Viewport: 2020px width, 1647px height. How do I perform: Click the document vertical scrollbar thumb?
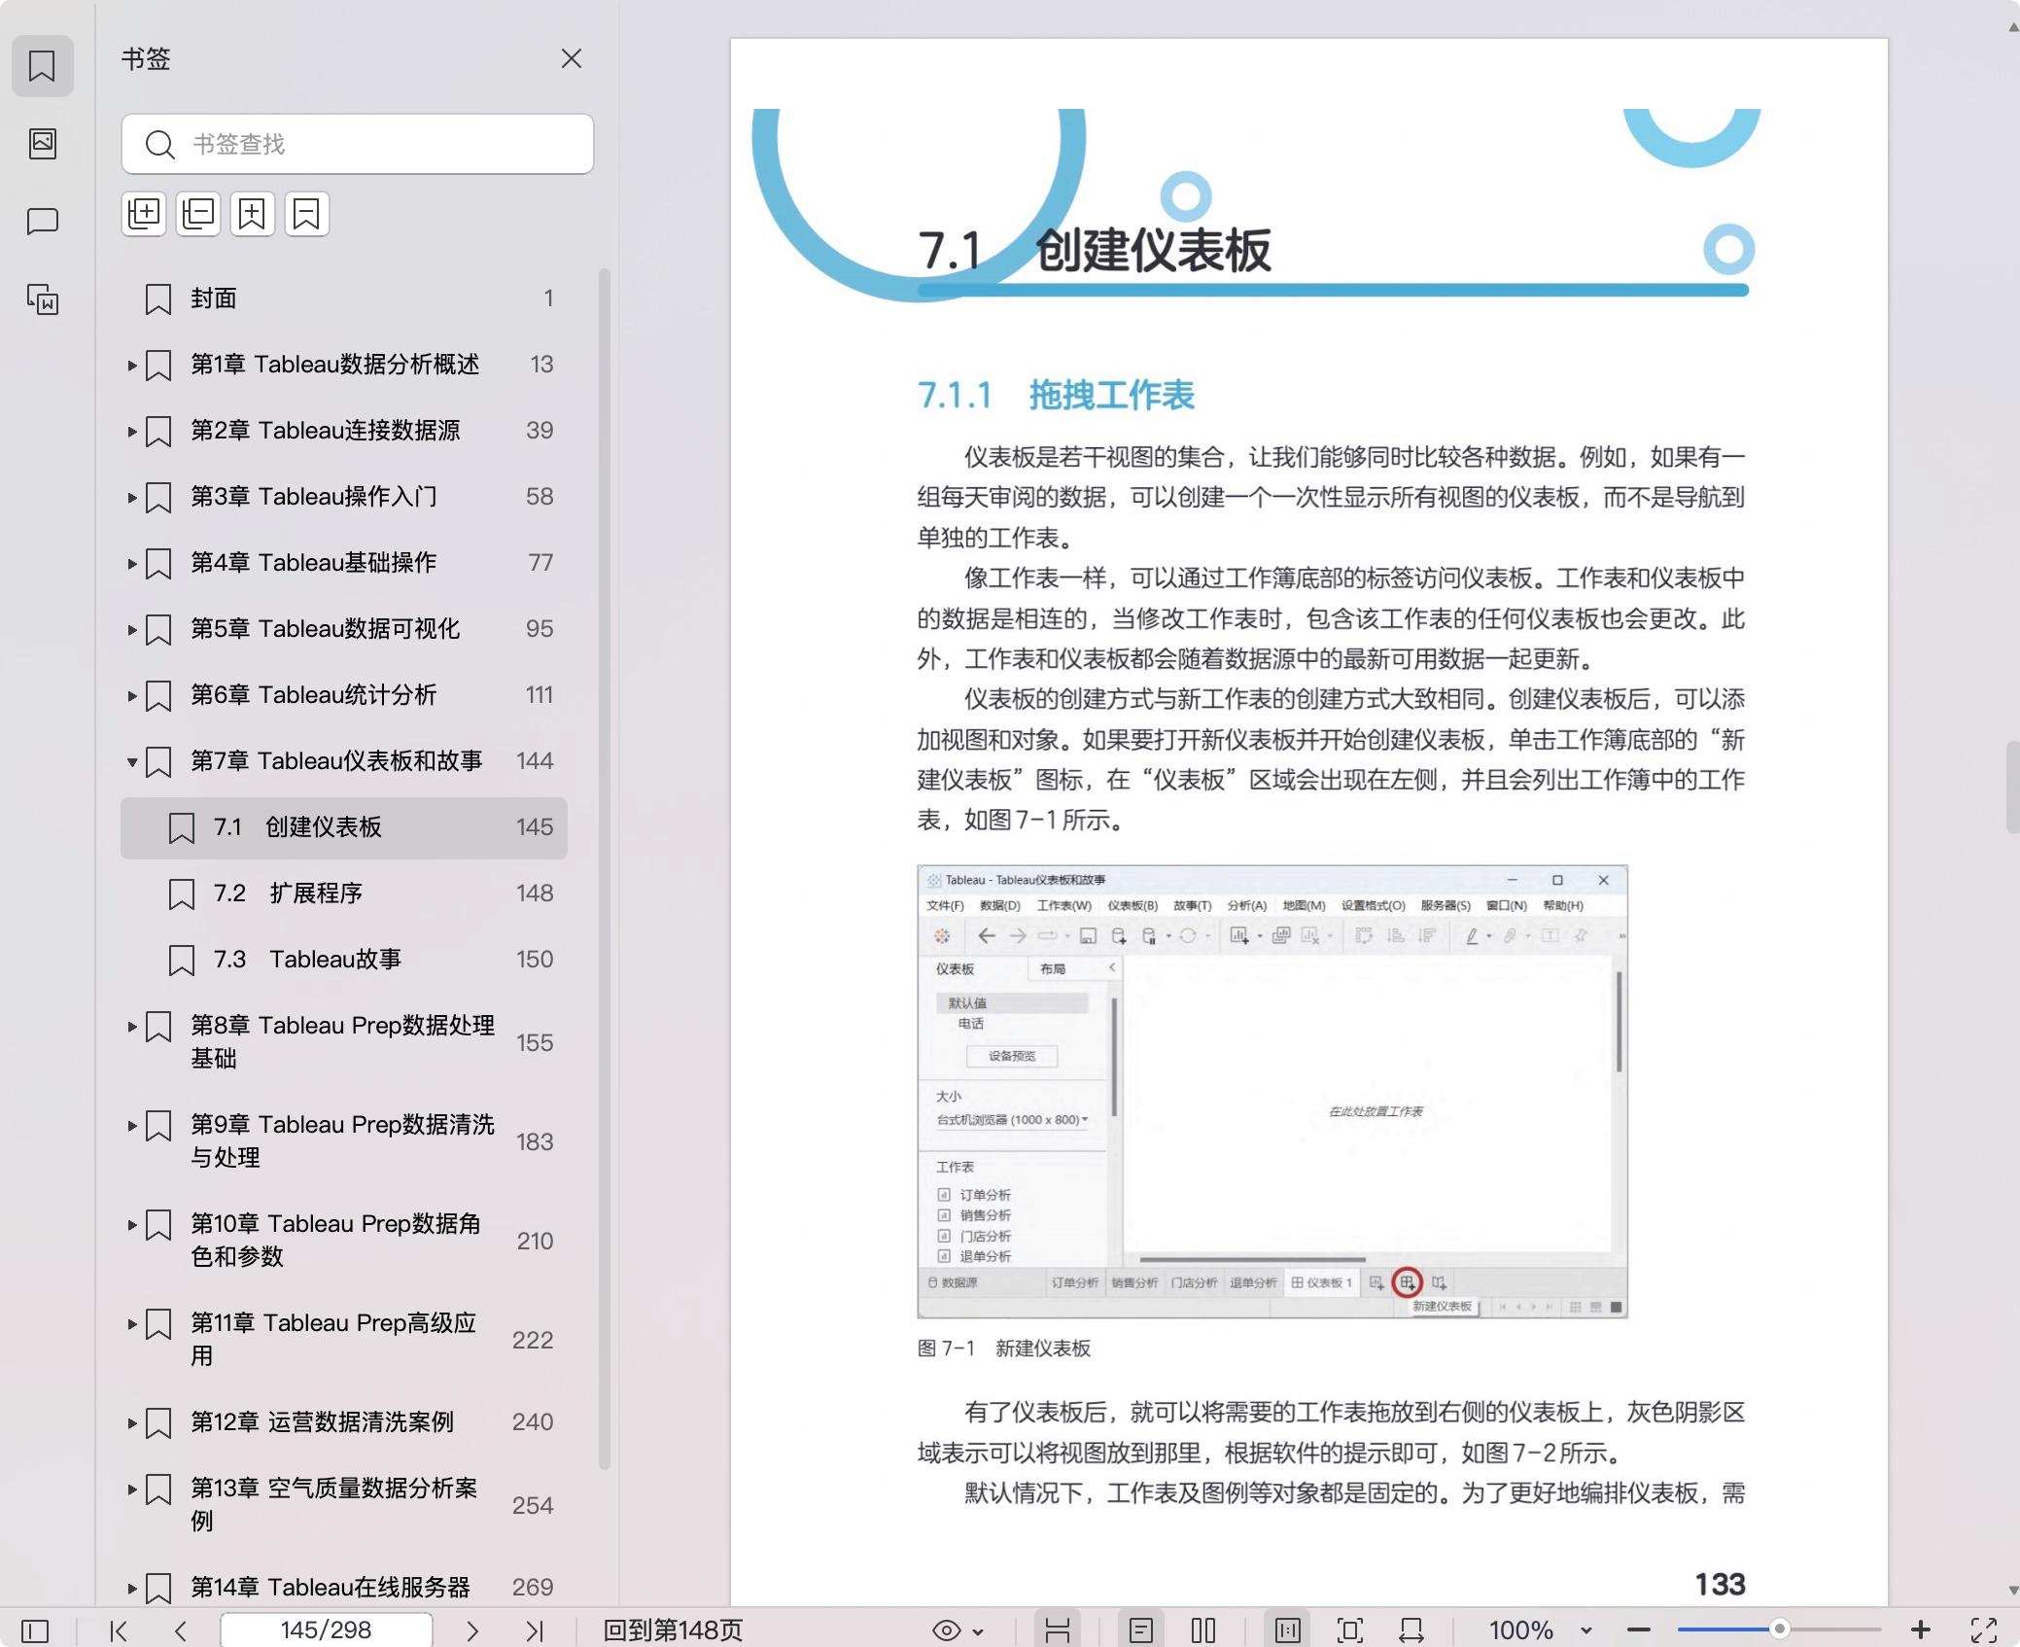(2013, 788)
